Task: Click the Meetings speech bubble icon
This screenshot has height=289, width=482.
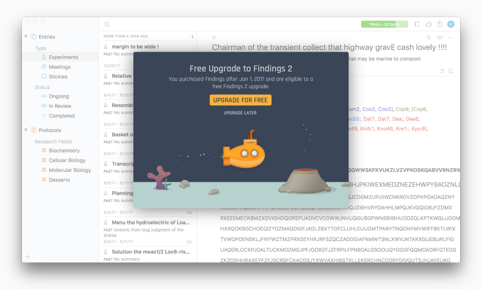Action: [x=44, y=67]
